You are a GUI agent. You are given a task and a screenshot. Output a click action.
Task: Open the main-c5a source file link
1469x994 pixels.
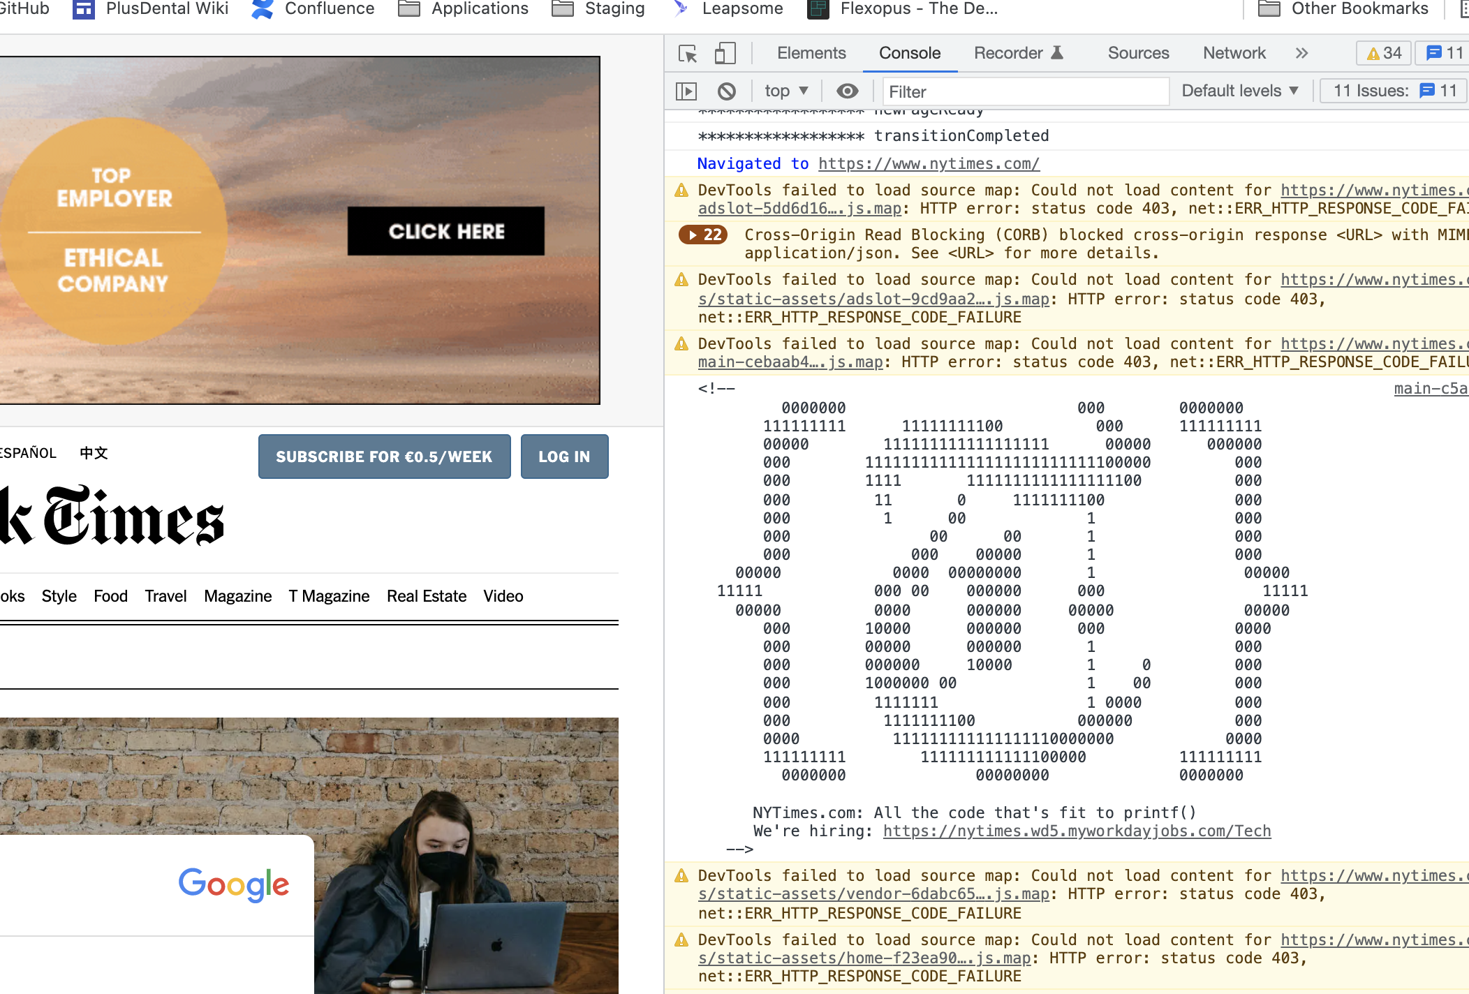point(1431,388)
